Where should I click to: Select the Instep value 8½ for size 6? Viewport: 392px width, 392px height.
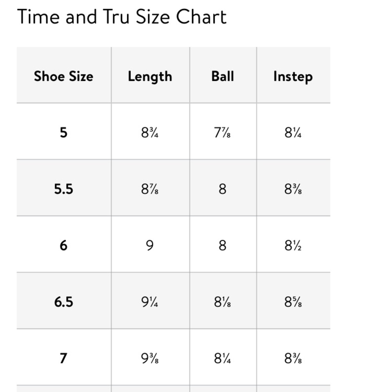[x=293, y=246]
